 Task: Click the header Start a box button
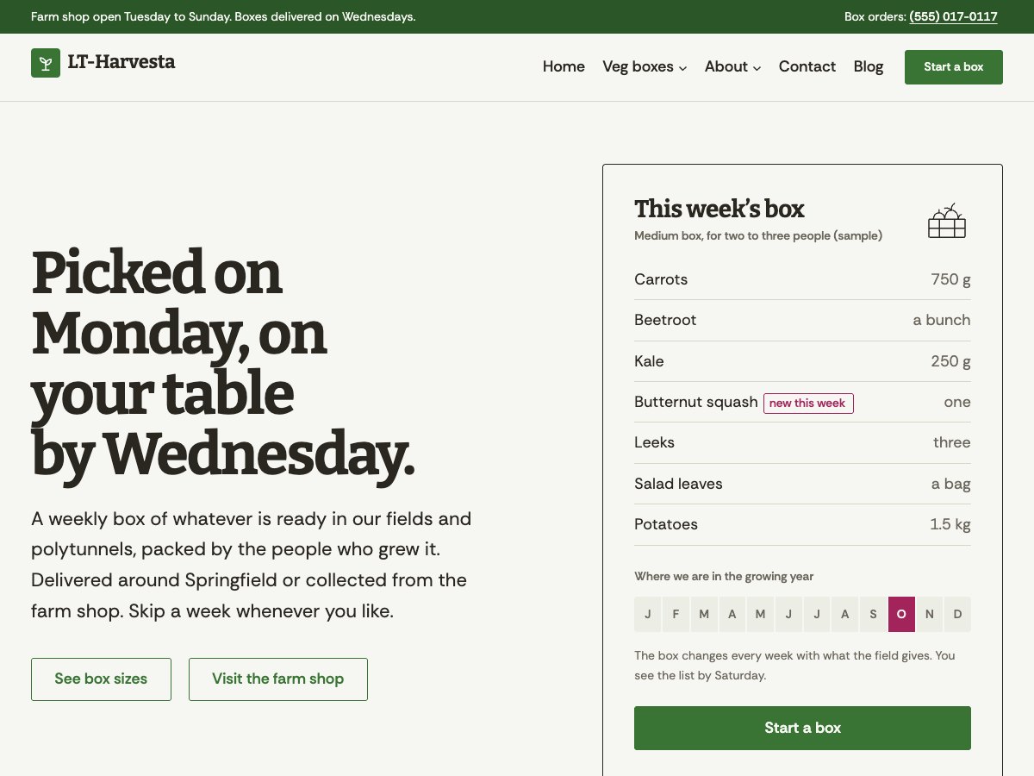(954, 67)
